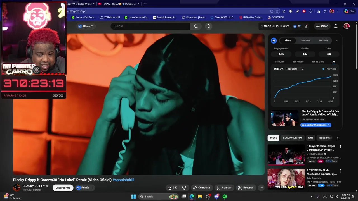358x201 pixels.
Task: Open the red hand blocker extension
Action: [304, 11]
